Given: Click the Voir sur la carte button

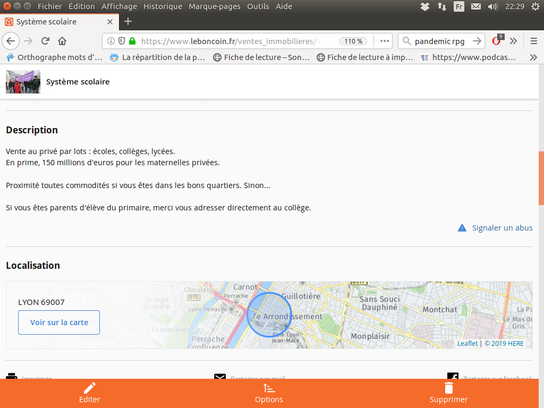Looking at the screenshot, I should pyautogui.click(x=59, y=322).
